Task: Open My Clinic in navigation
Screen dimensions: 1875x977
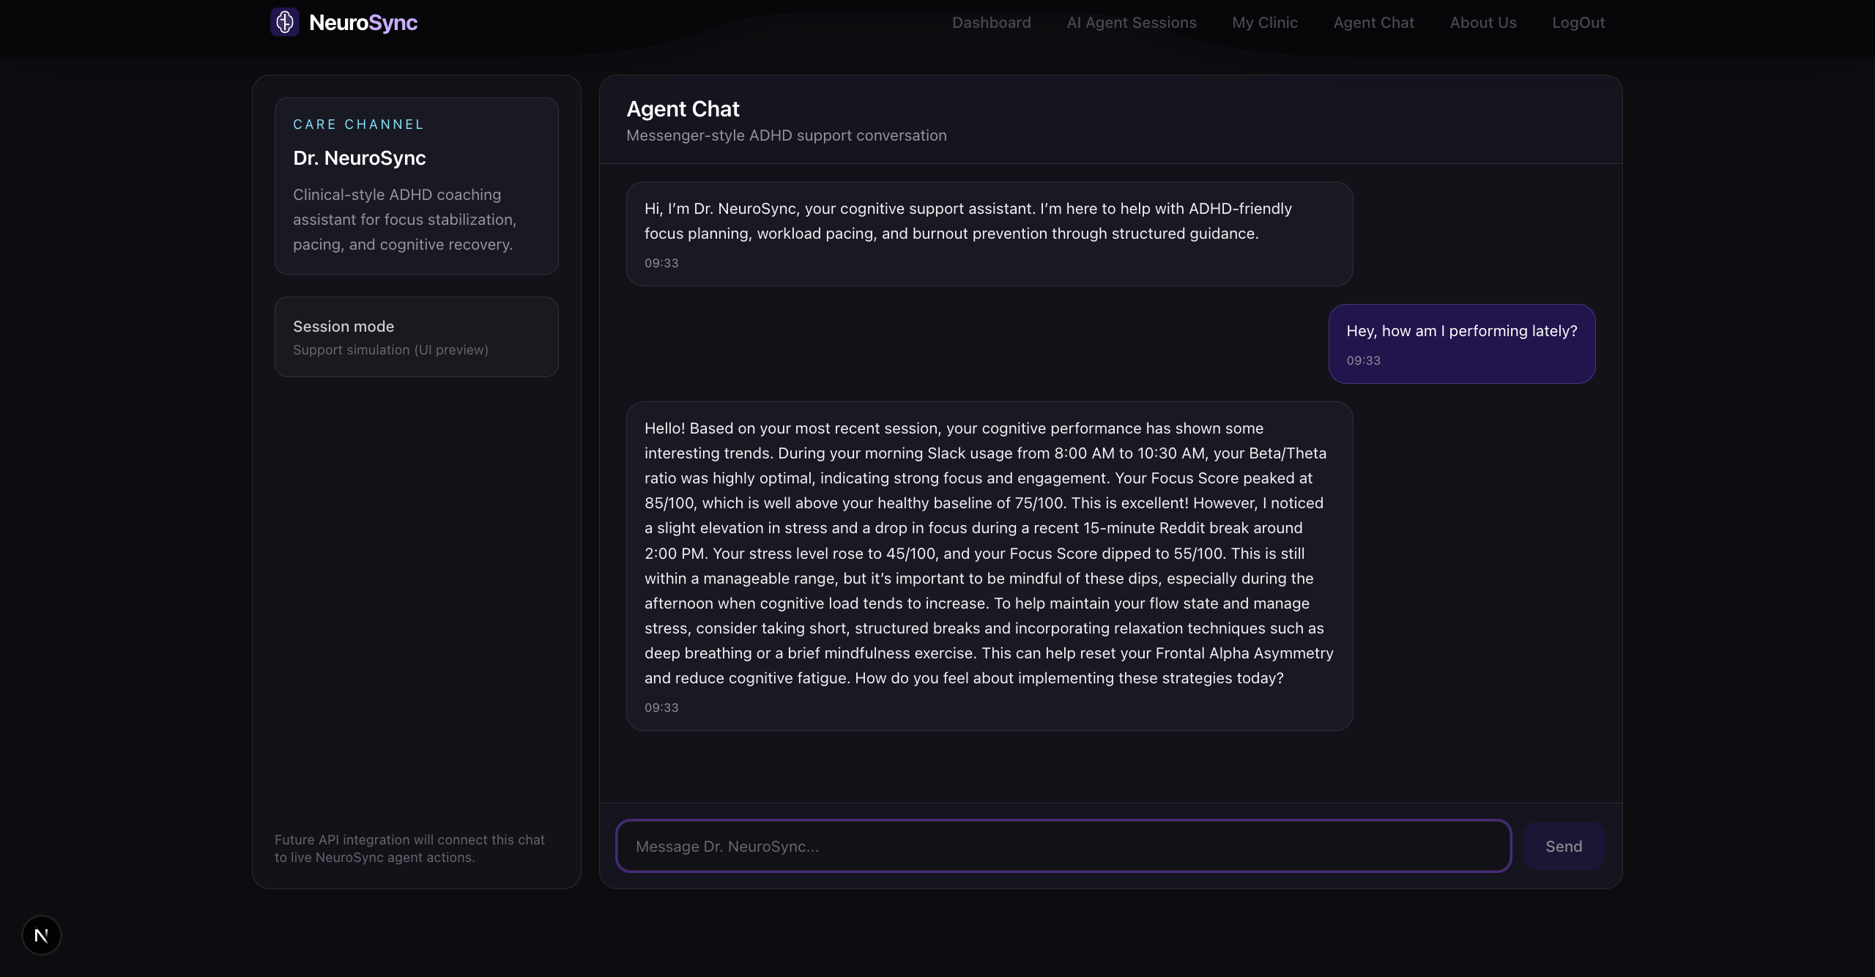Action: point(1264,23)
